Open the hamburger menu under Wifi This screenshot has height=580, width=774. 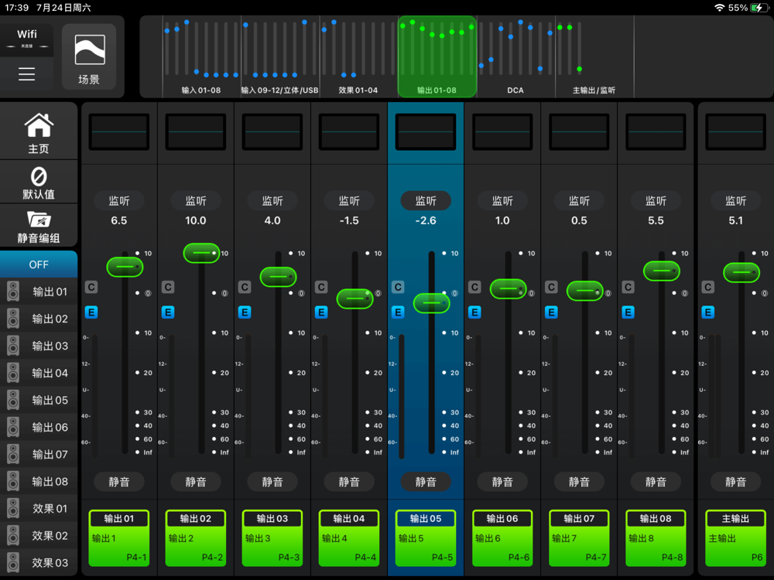27,74
